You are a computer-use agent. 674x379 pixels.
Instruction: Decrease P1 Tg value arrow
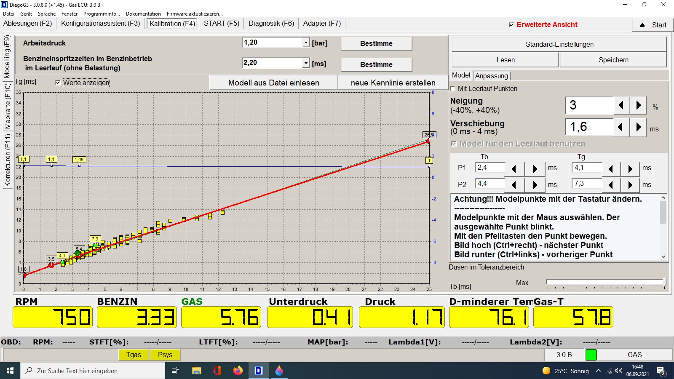coord(611,169)
